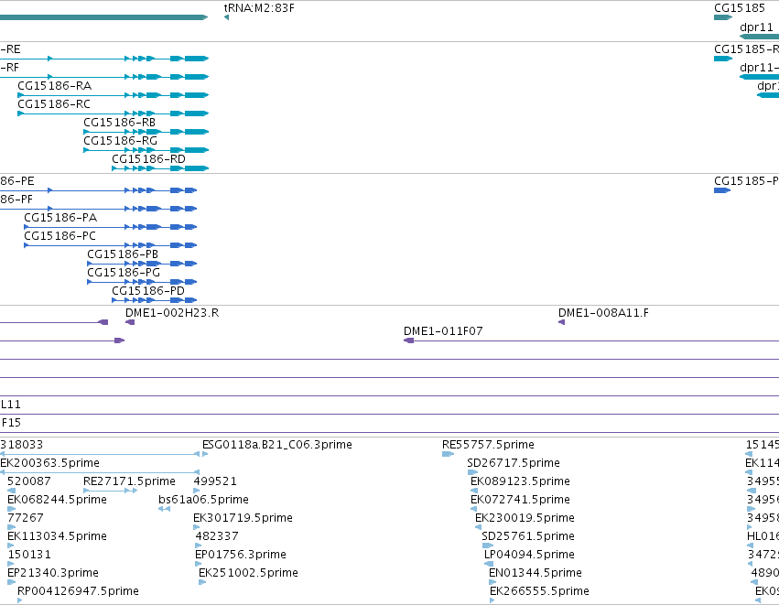Select EST EK200363.5prime label
The width and height of the screenshot is (779, 605).
tap(49, 463)
